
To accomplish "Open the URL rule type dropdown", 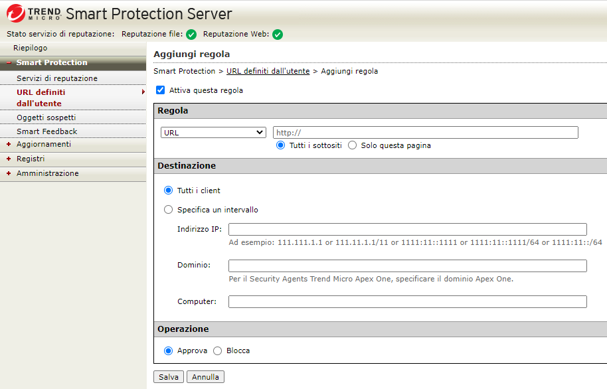I will point(213,133).
